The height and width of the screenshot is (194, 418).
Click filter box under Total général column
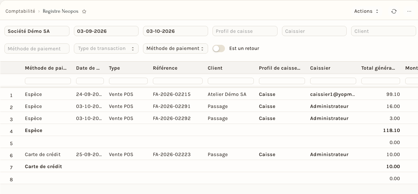point(380,81)
